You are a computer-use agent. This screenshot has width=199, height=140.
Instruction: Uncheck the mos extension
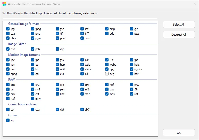click(107, 94)
